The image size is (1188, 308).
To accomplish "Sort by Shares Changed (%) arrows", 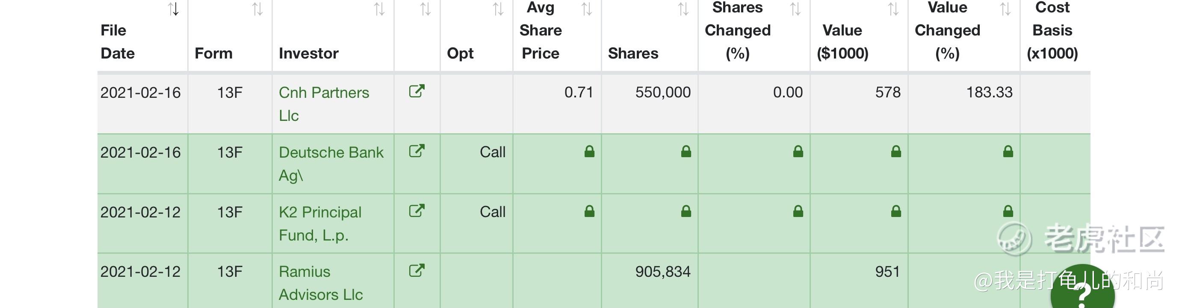I will pos(795,9).
